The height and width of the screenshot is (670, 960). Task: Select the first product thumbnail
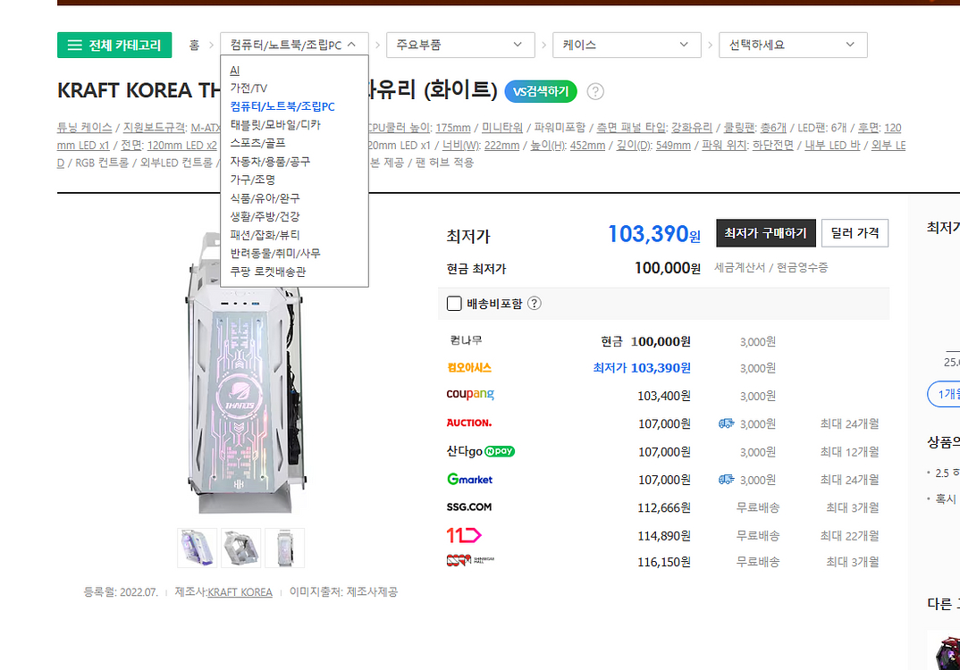tap(198, 548)
